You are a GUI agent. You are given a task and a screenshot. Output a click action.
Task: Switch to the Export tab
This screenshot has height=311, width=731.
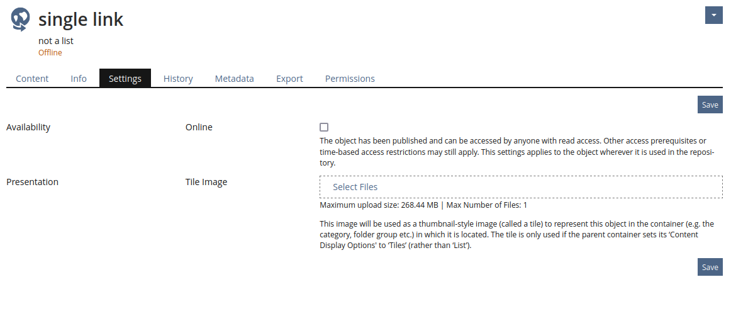[289, 79]
